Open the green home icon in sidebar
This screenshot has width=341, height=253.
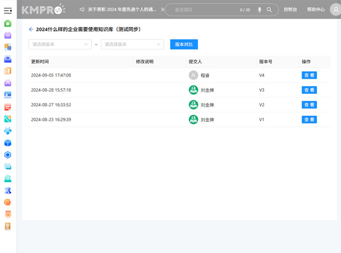pyautogui.click(x=8, y=24)
